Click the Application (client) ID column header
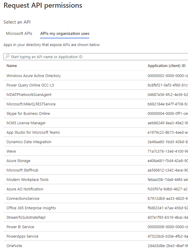Viewport: 188px width, 250px height. (x=166, y=66)
